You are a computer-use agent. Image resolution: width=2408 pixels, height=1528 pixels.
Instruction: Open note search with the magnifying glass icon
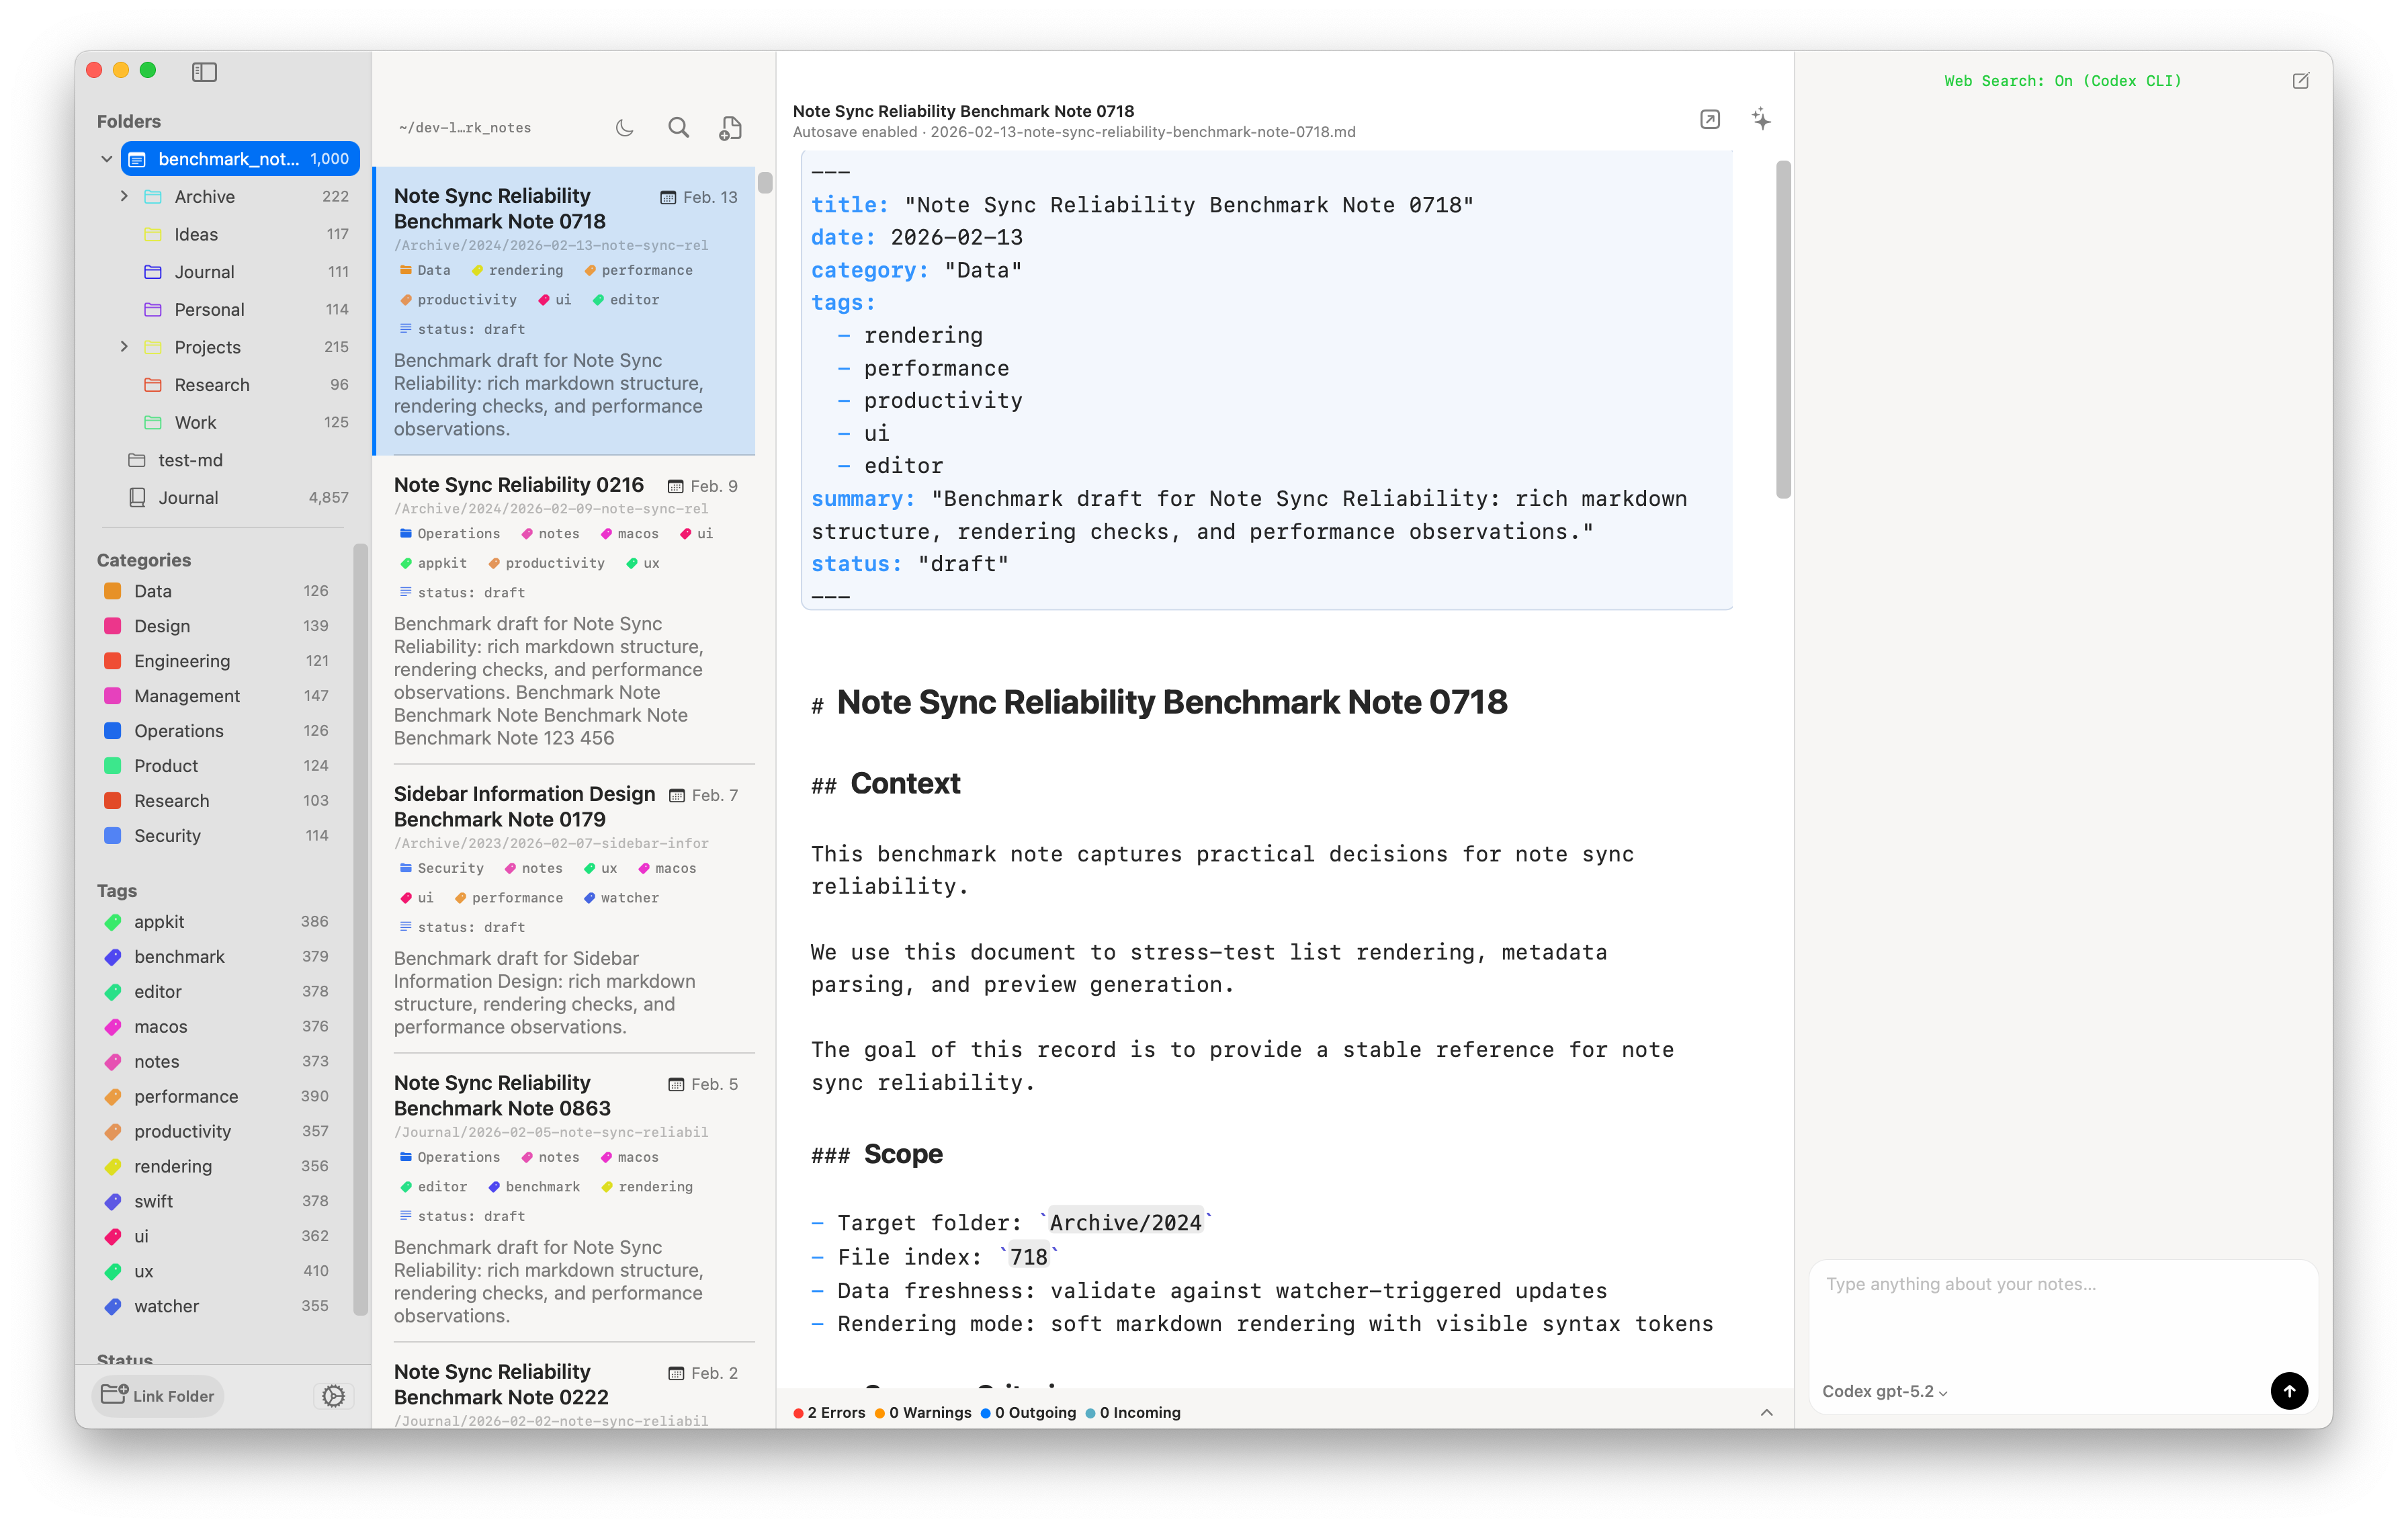click(679, 128)
